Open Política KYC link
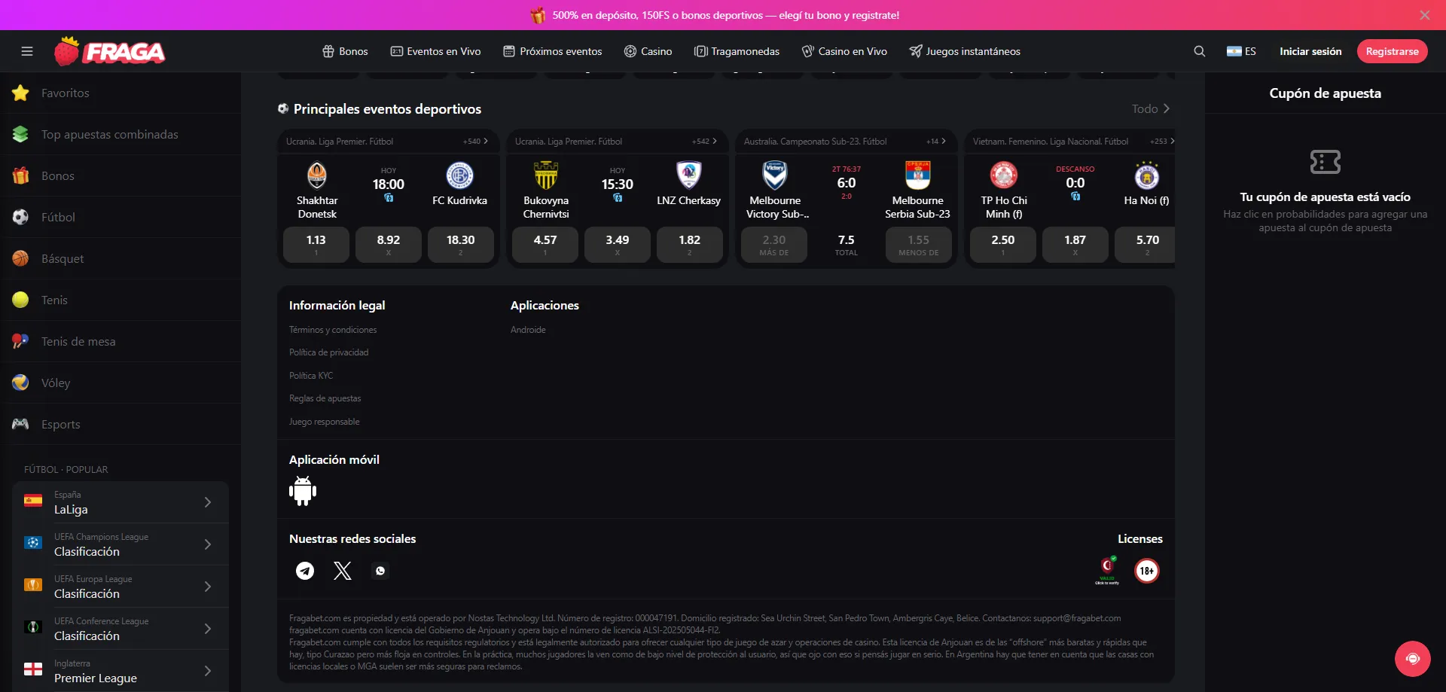Screen dimensions: 1446x692 [x=311, y=376]
